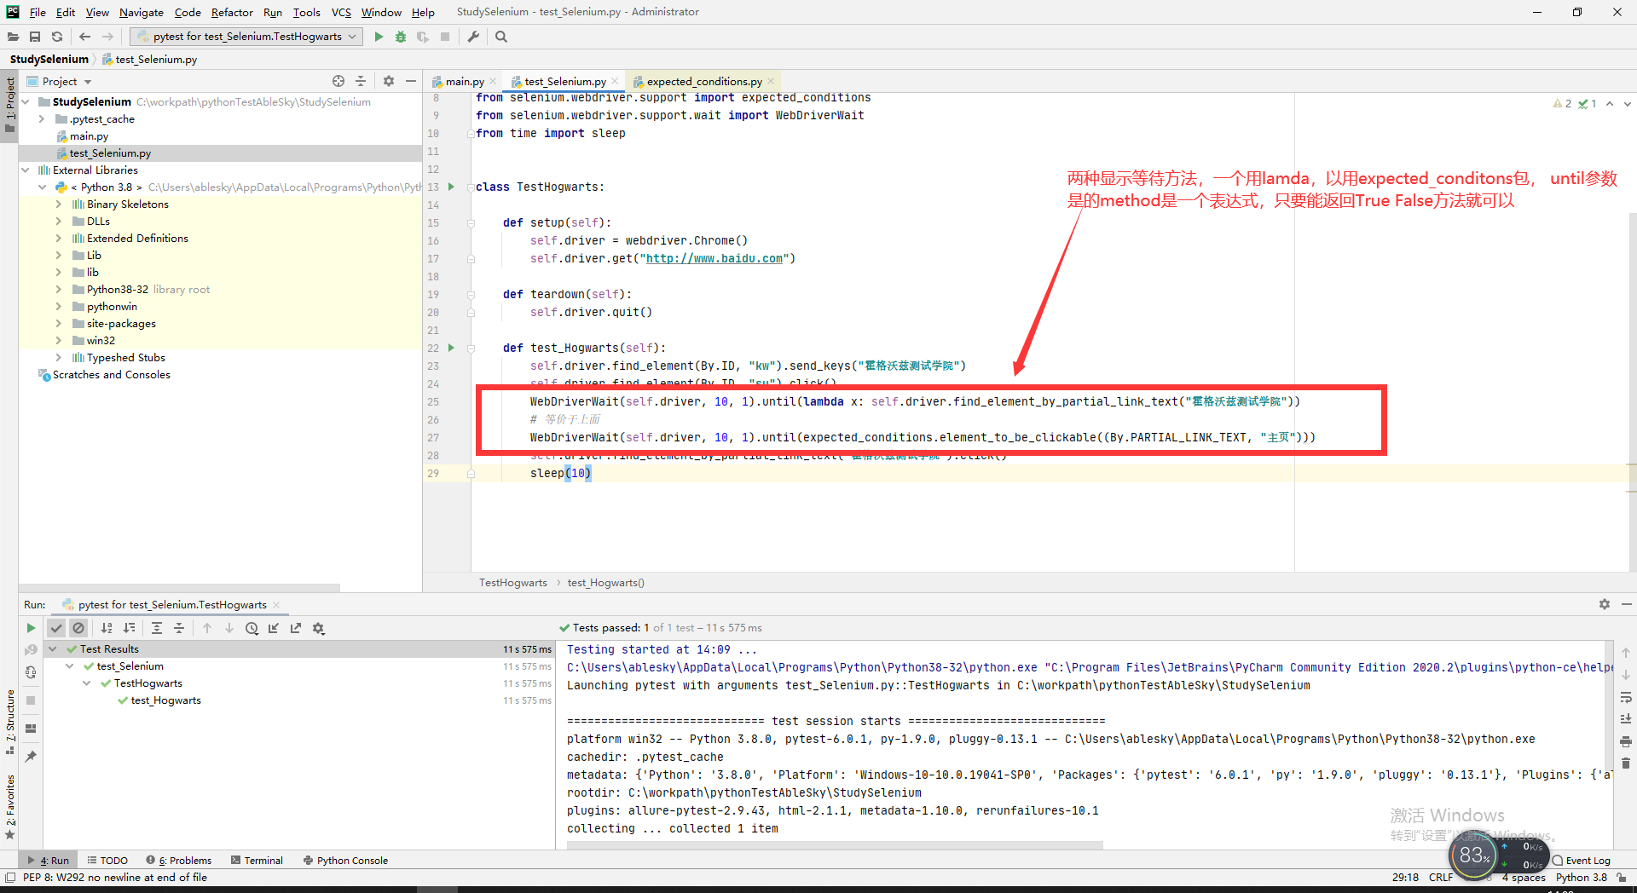Screen dimensions: 1637x893
Task: Run class TestHogwarts from gutter arrow
Action: click(451, 187)
